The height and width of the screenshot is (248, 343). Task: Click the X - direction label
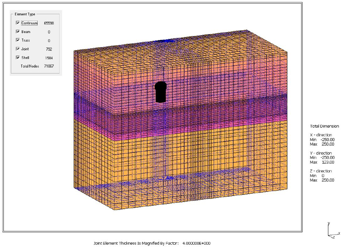[321, 135]
